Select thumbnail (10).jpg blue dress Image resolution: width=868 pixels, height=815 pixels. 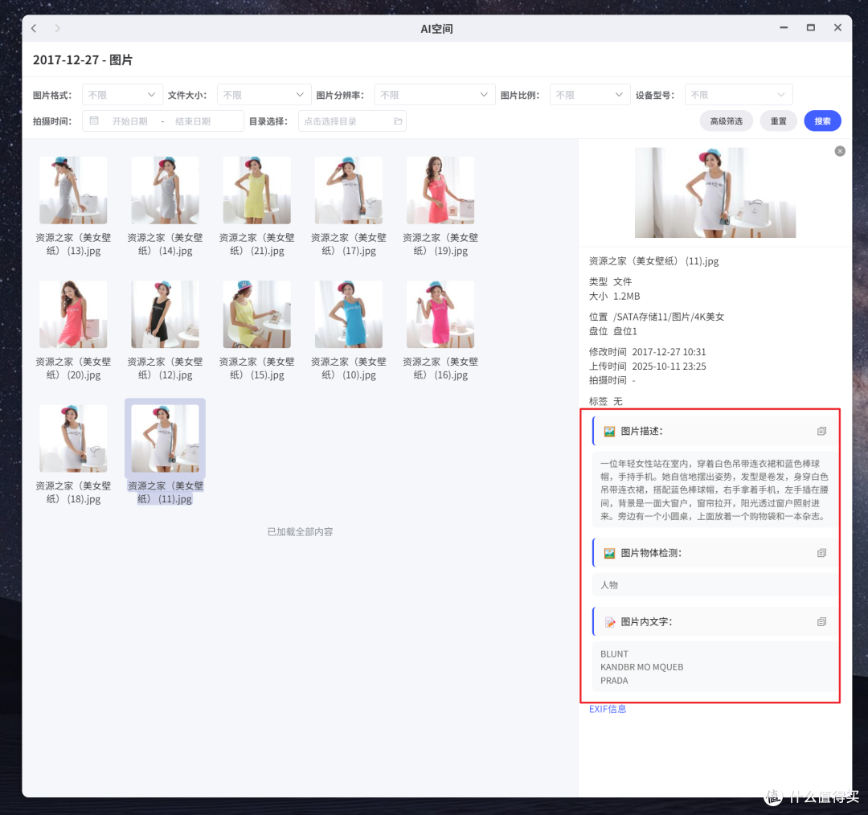[x=349, y=314]
